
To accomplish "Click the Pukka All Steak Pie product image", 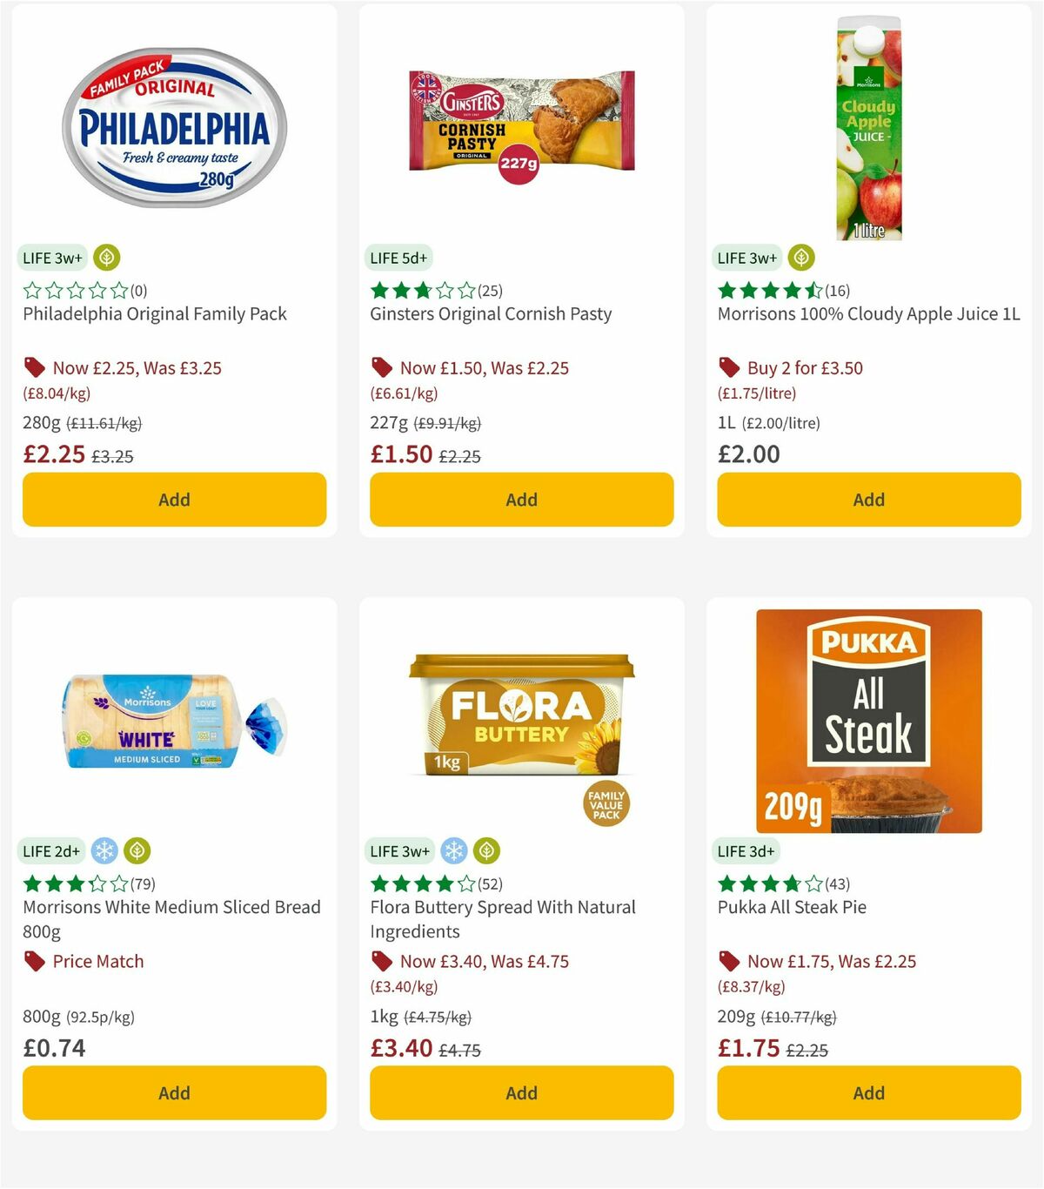I will (867, 720).
